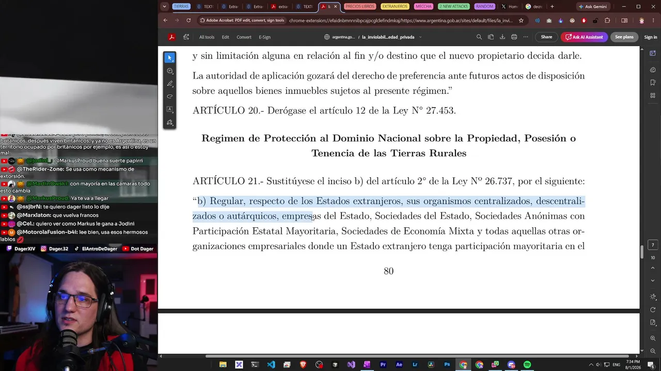Expand the tab search dropdown arrow

[x=164, y=7]
